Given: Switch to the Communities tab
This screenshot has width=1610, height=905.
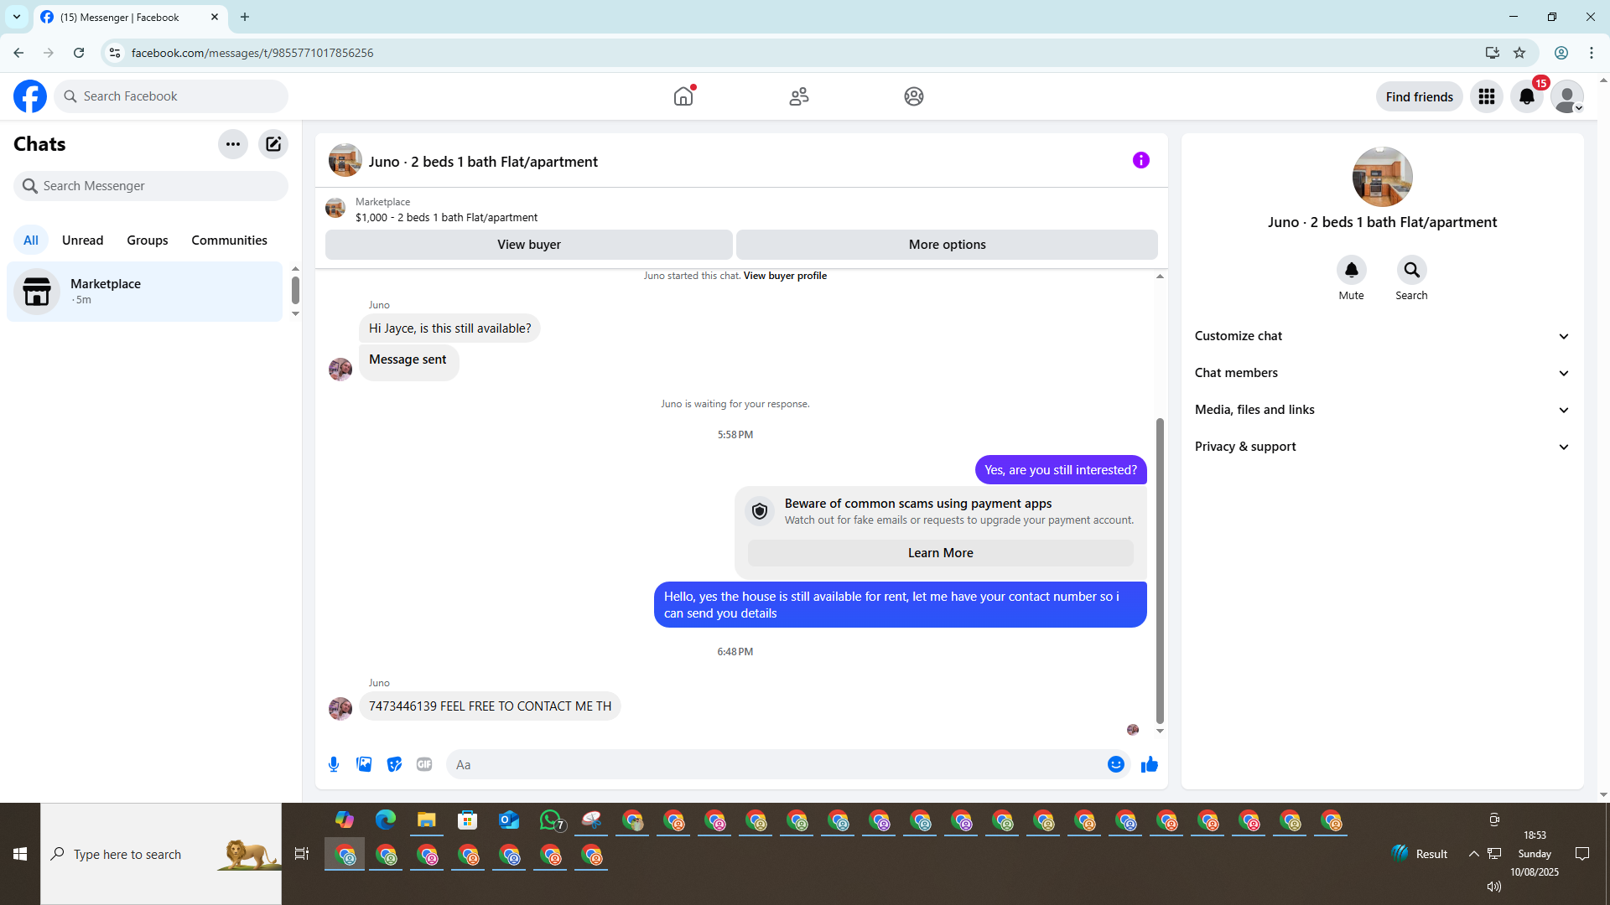Looking at the screenshot, I should [x=229, y=240].
